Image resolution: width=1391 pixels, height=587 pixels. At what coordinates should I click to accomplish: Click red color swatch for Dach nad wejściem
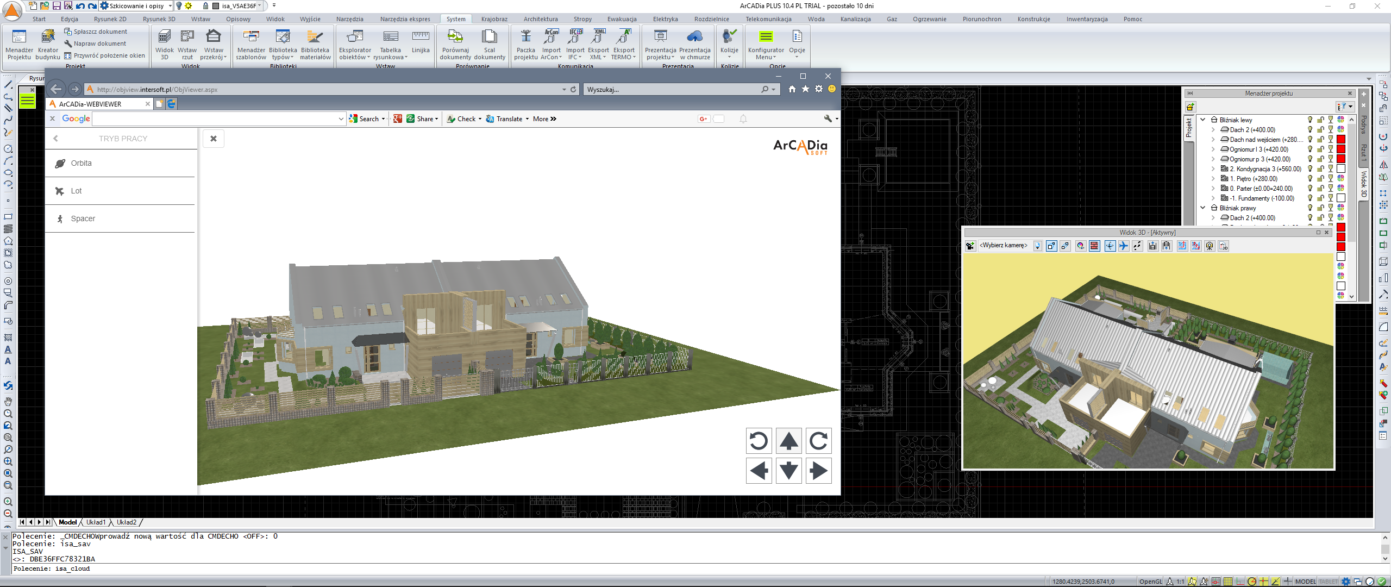point(1341,139)
